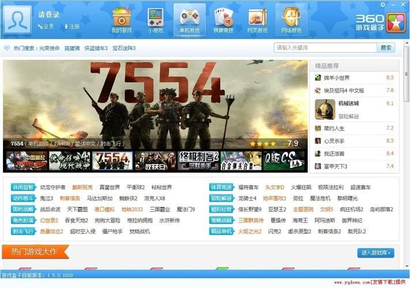
Task: Click game link 文明5
Action: click(x=326, y=209)
